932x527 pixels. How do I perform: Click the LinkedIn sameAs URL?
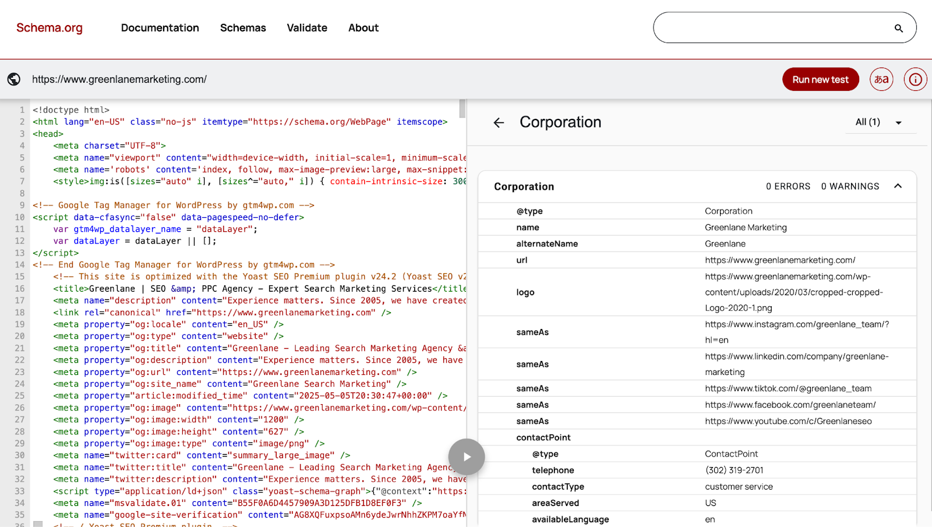[x=797, y=364]
